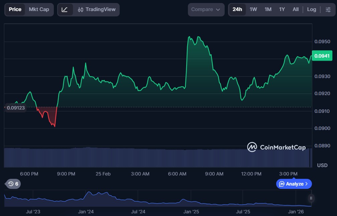This screenshot has width=337, height=216.
Task: Click the timeline range pause handle
Action: coord(311,198)
